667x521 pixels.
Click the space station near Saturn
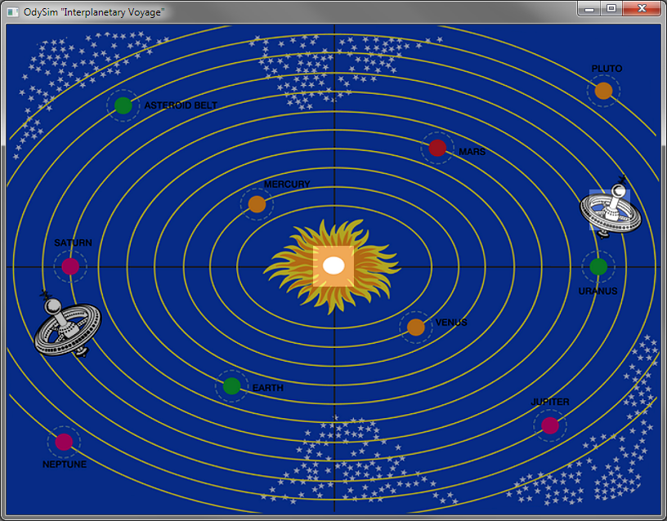pos(67,324)
